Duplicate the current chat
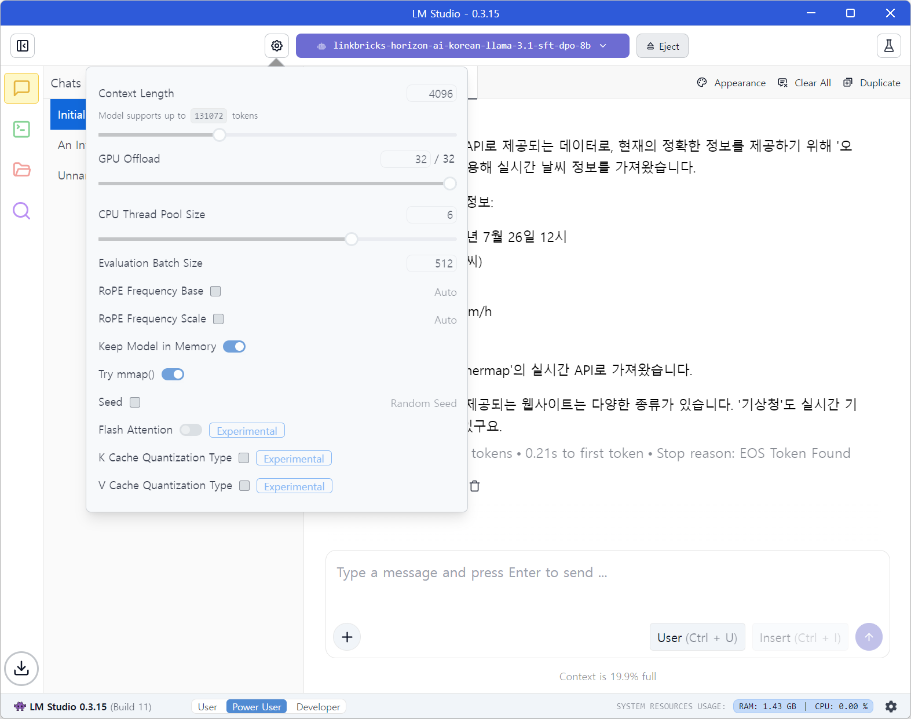This screenshot has height=719, width=911. click(872, 83)
